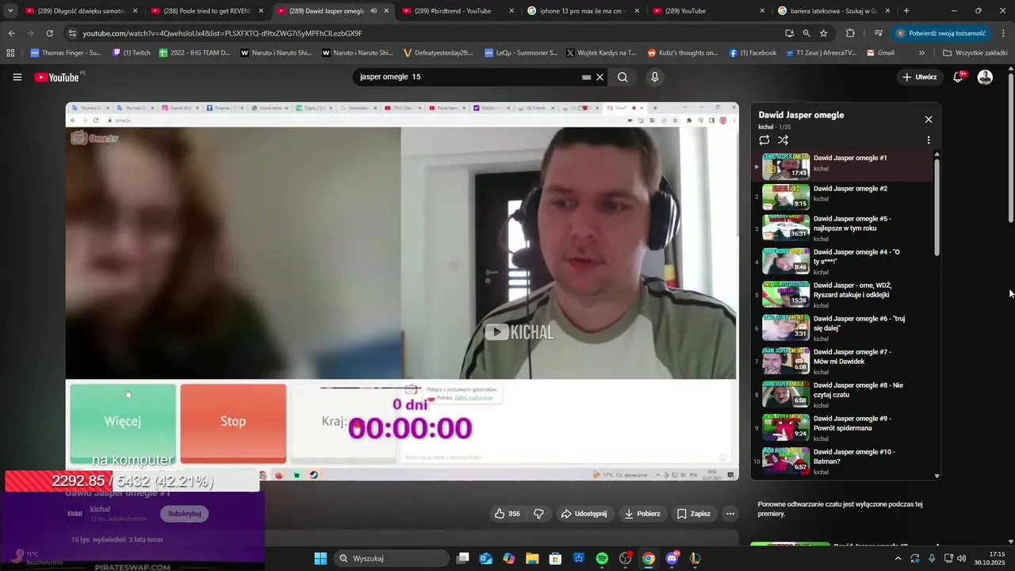The height and width of the screenshot is (571, 1015).
Task: Open playlist entry Dawid Jasper omegle #4
Action: point(844,261)
